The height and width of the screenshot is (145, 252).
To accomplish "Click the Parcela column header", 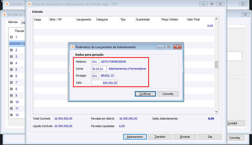I will (20, 31).
